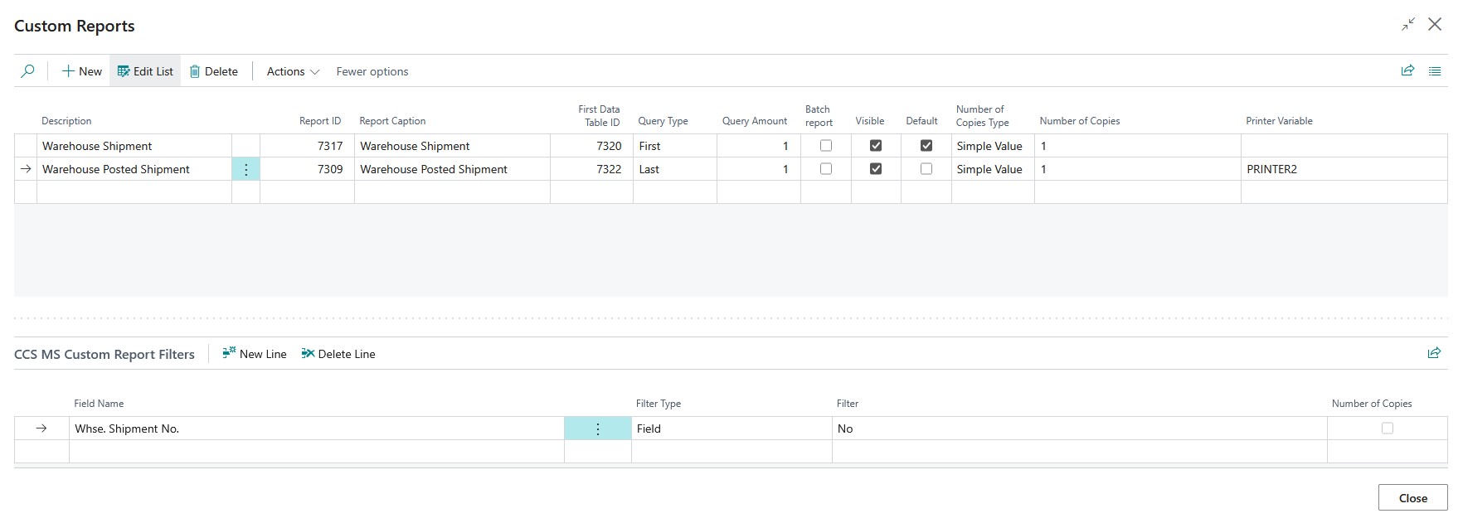The height and width of the screenshot is (523, 1463).
Task: Click New Line in Filters section
Action: click(255, 354)
